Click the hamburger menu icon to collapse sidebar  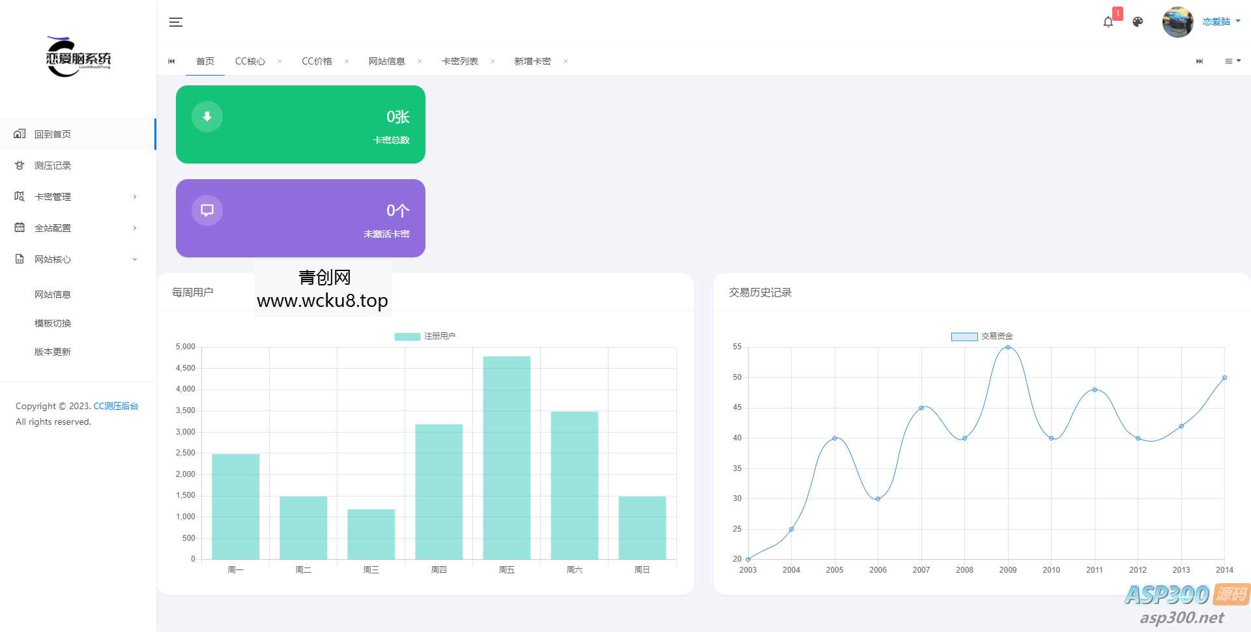(175, 22)
